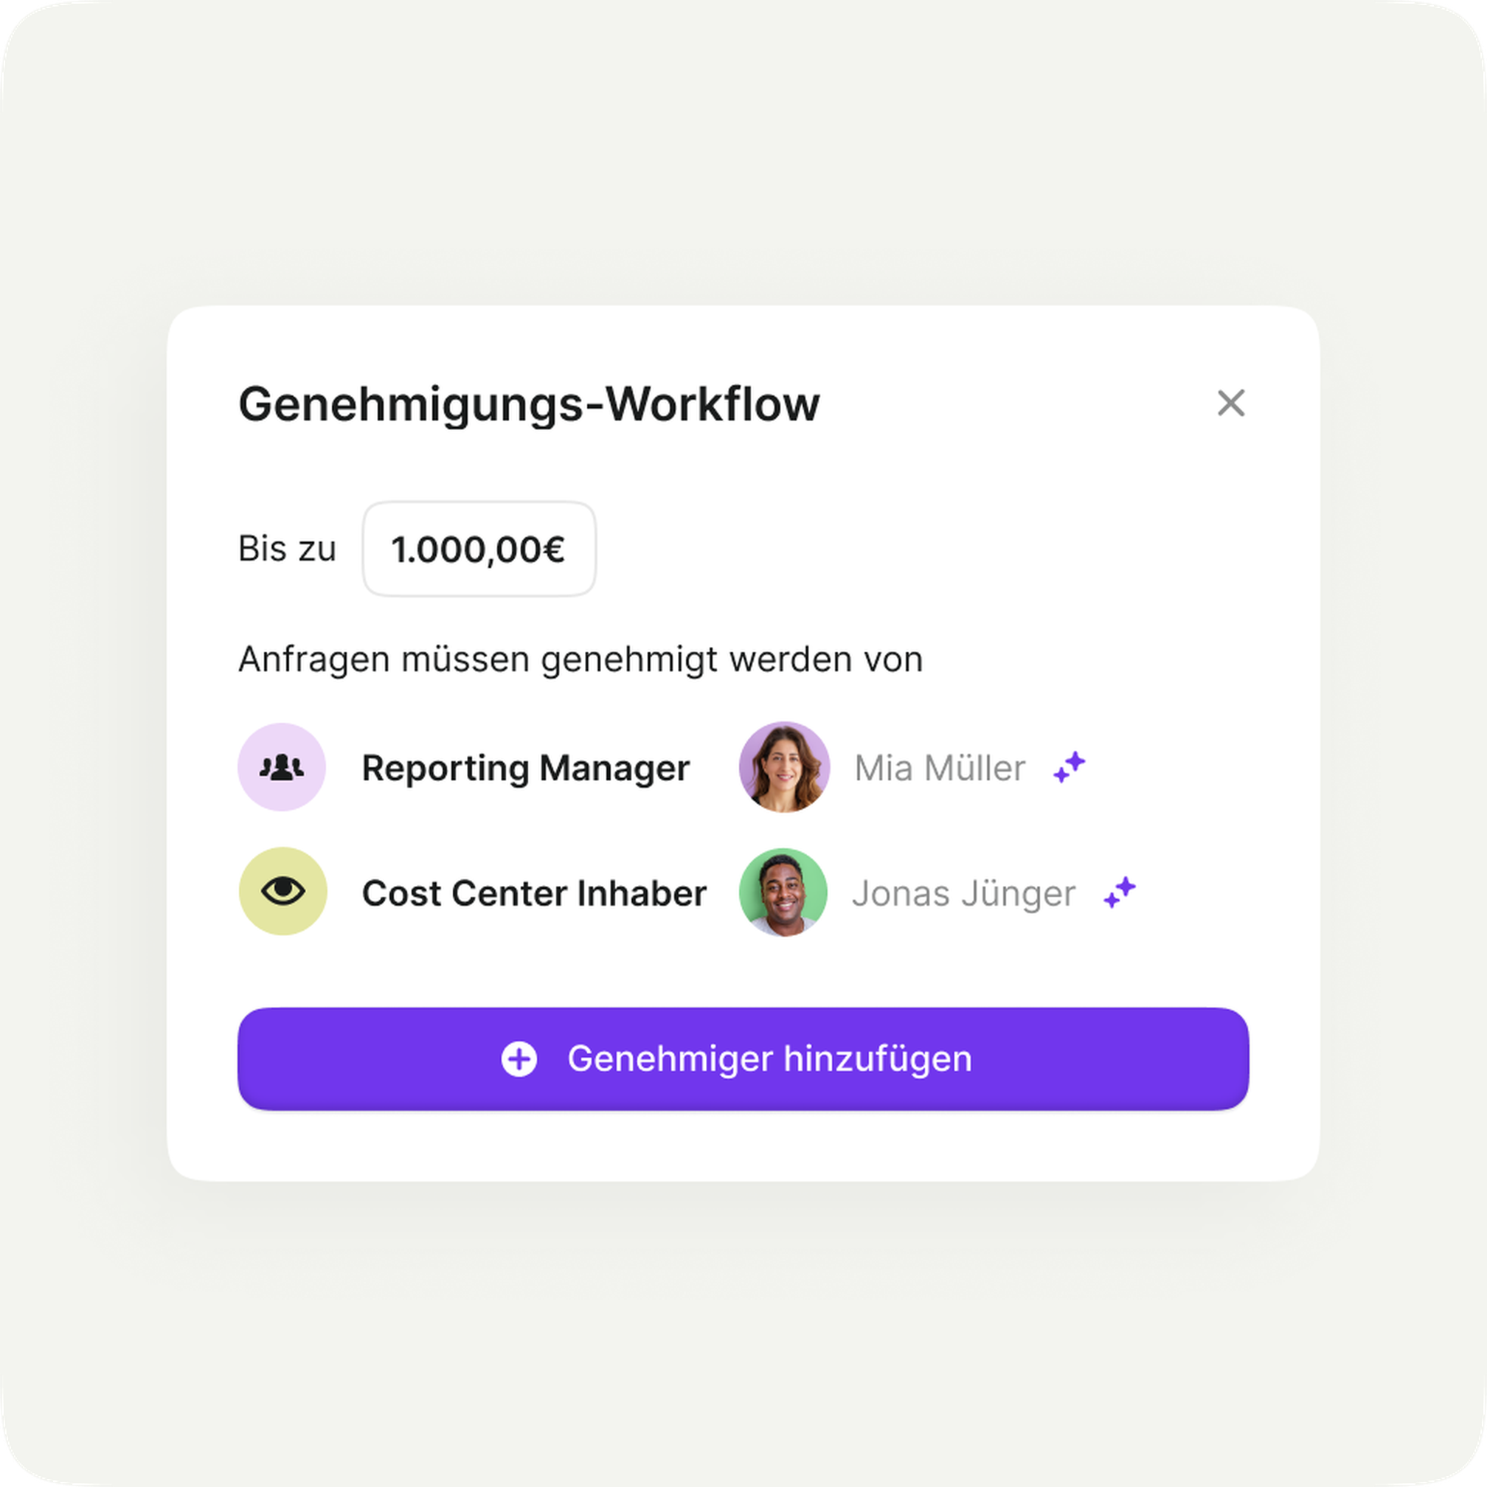
Task: Click the text Anfragen müssen genehmigt werden von
Action: coord(580,659)
